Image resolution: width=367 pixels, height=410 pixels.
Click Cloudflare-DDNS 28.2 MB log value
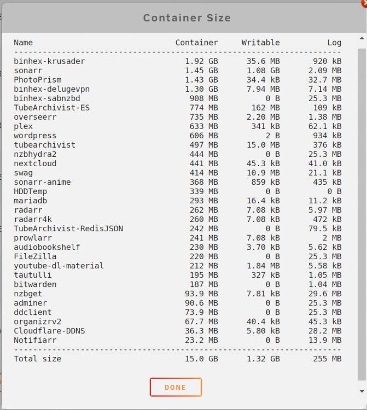[325, 331]
